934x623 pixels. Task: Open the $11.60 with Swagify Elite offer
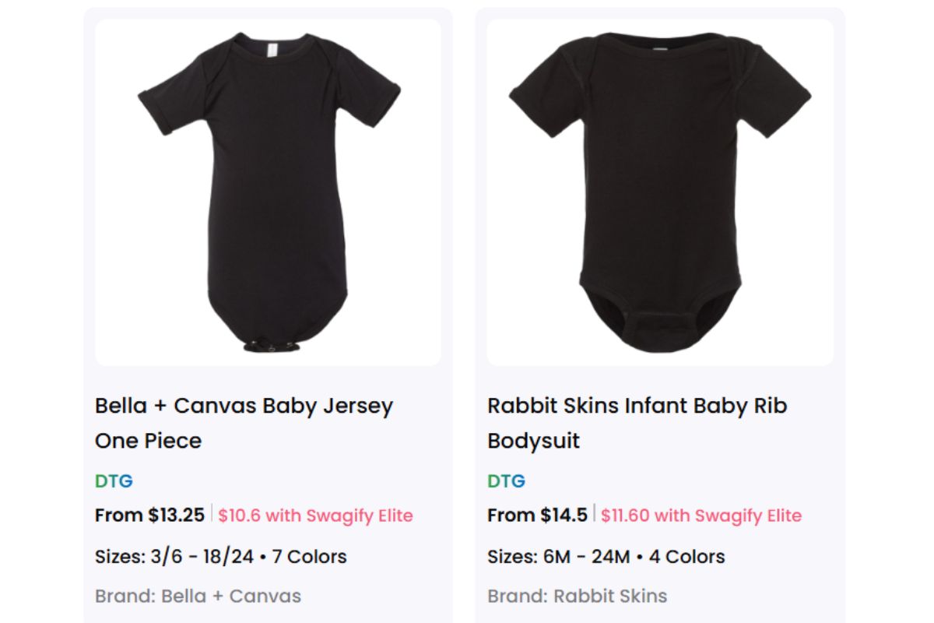[701, 516]
